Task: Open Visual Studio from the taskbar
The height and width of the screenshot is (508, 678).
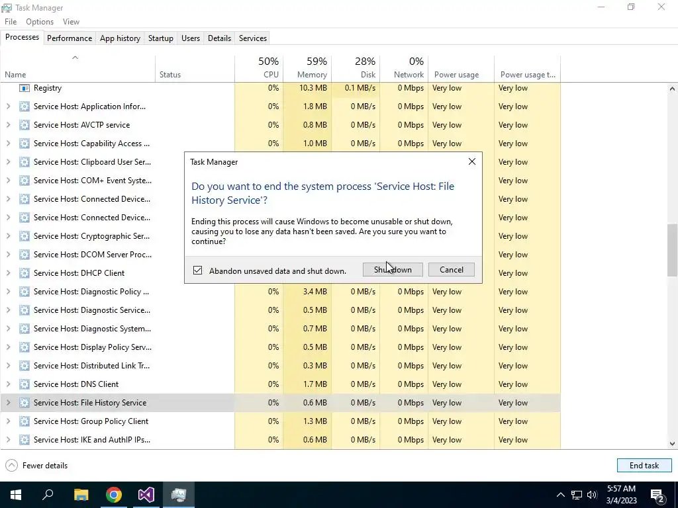Action: [146, 495]
